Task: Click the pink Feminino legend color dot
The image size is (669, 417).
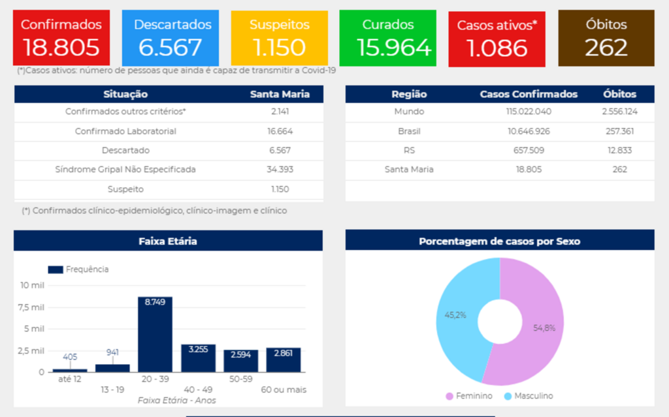Action: [449, 396]
